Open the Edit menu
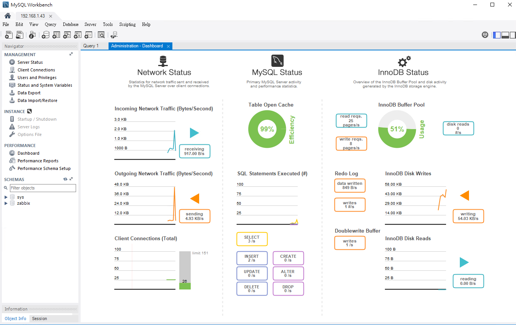516x325 pixels. click(x=19, y=24)
